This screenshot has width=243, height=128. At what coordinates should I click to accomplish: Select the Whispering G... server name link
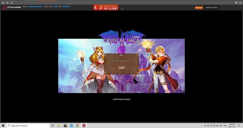click(x=36, y=7)
